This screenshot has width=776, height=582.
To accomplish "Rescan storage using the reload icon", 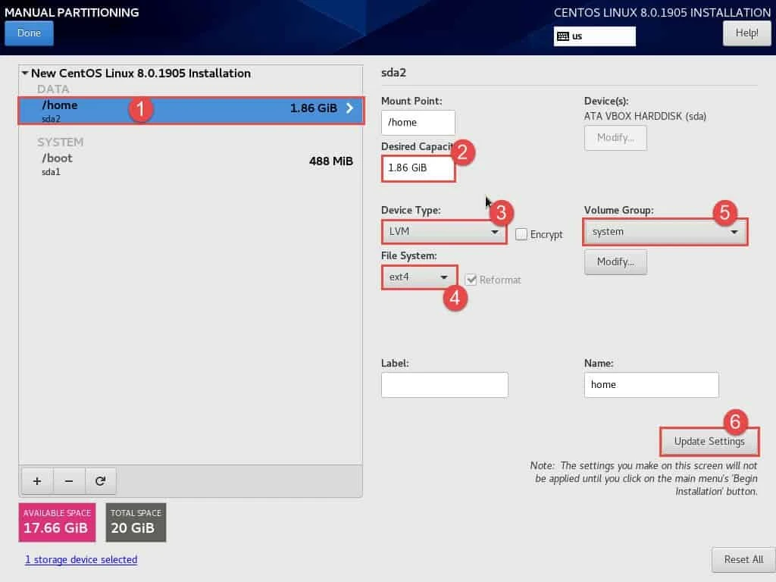I will tap(102, 480).
